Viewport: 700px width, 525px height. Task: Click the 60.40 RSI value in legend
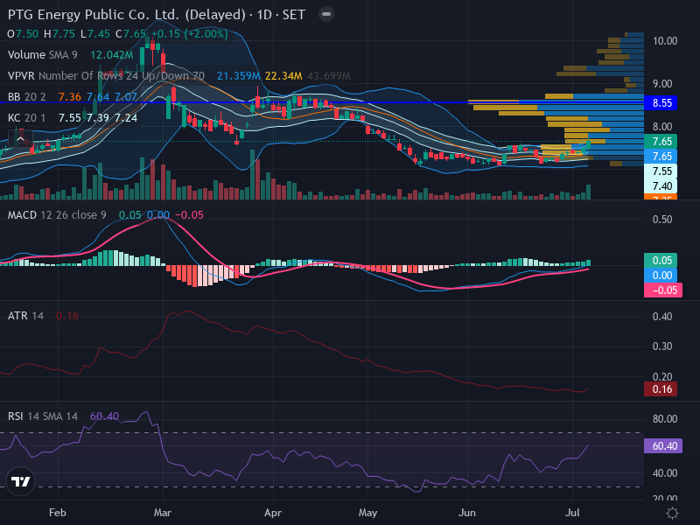pyautogui.click(x=104, y=416)
